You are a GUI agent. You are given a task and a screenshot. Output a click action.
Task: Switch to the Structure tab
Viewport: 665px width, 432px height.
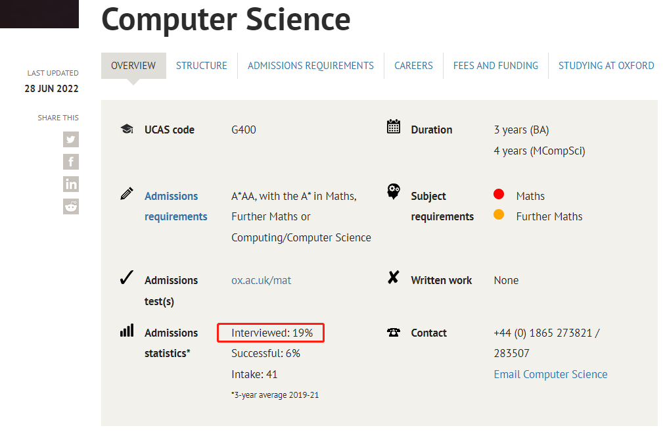click(201, 66)
